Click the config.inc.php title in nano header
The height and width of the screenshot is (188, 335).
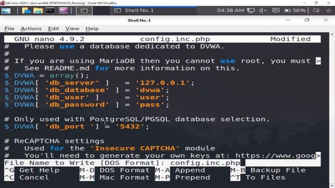175,39
